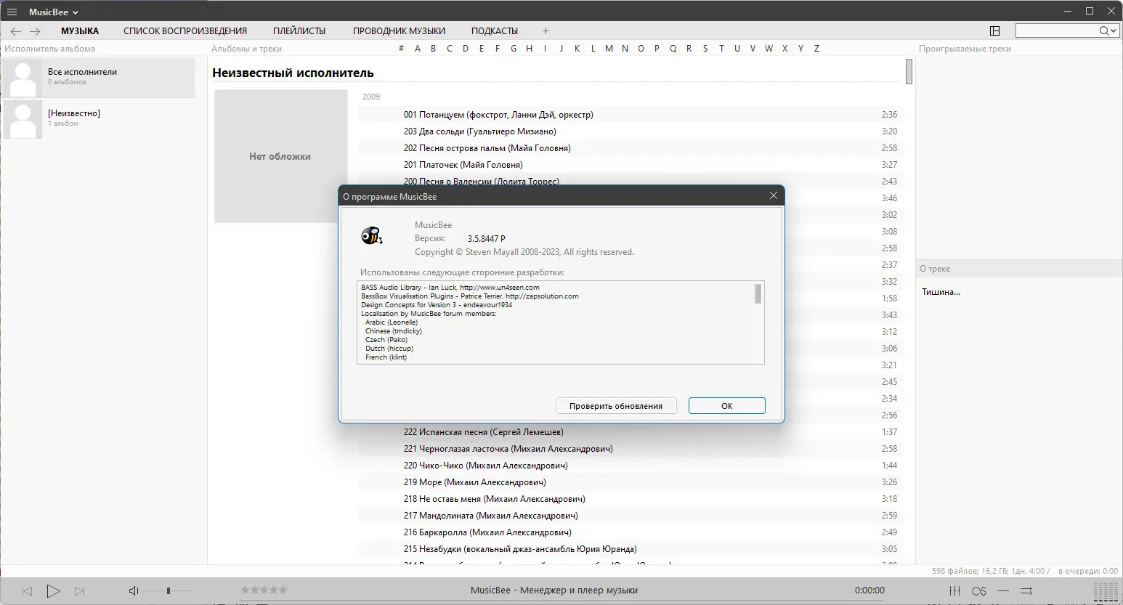Select track 001 Потанцуем

click(629, 115)
